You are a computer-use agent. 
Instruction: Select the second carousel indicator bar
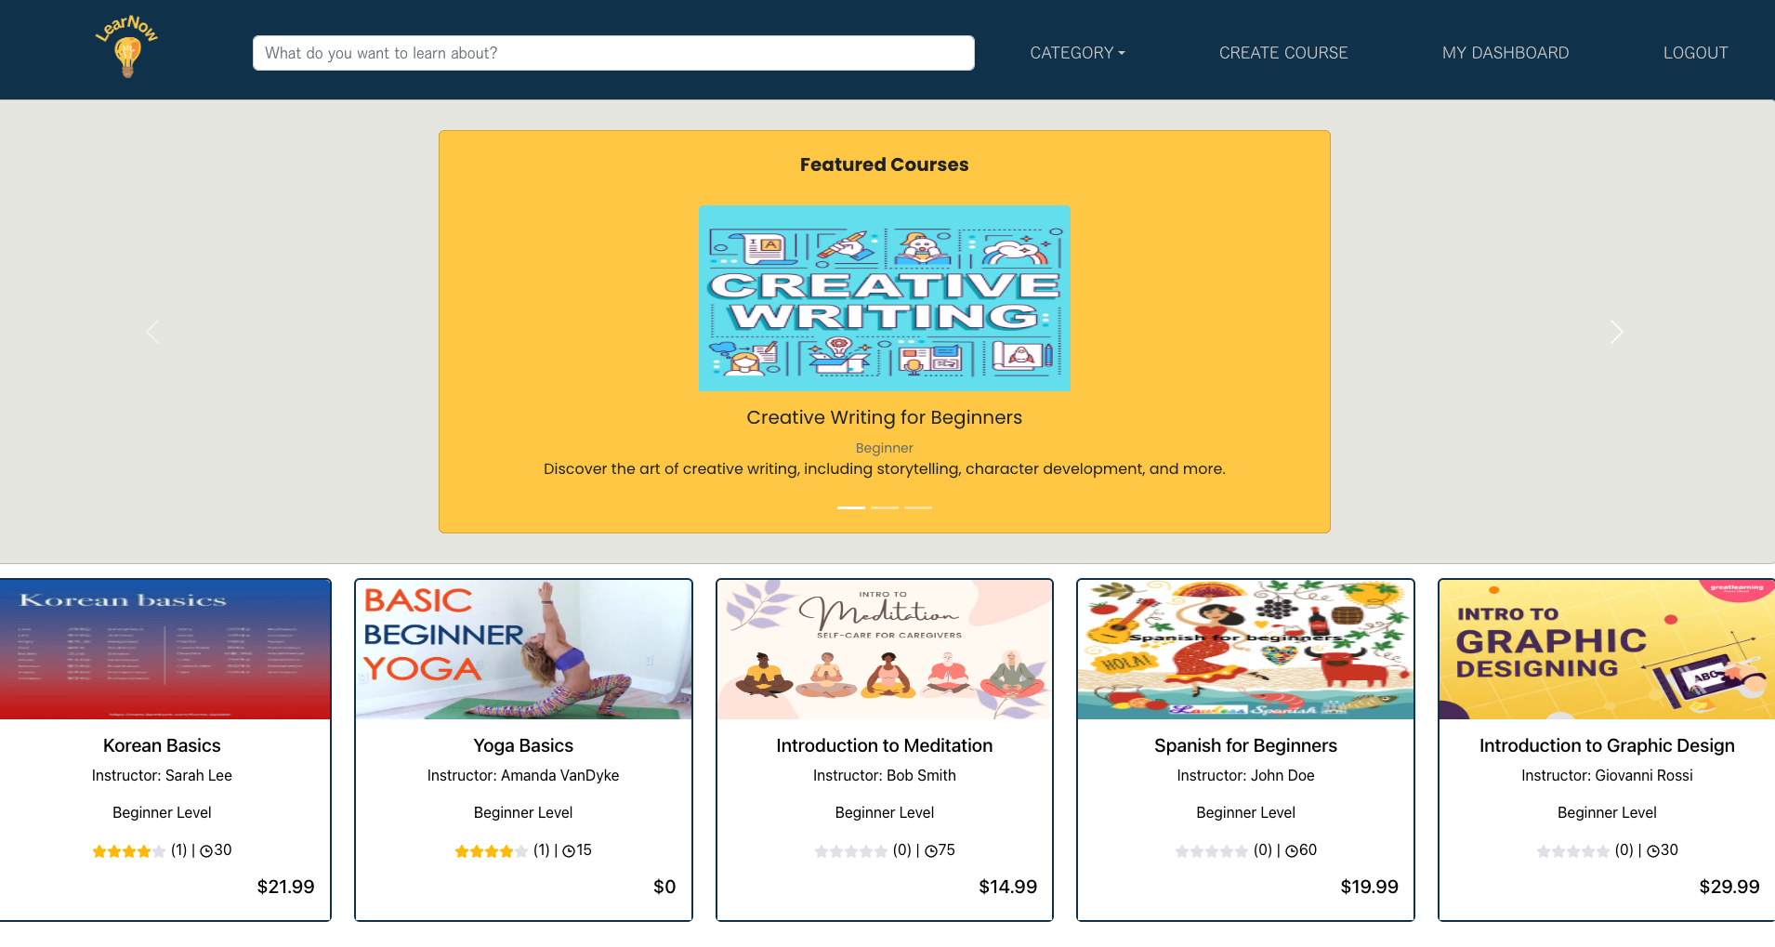pyautogui.click(x=885, y=507)
